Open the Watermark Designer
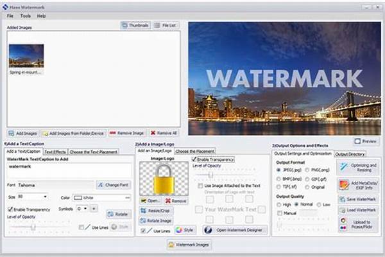385x257 pixels. coord(235,229)
